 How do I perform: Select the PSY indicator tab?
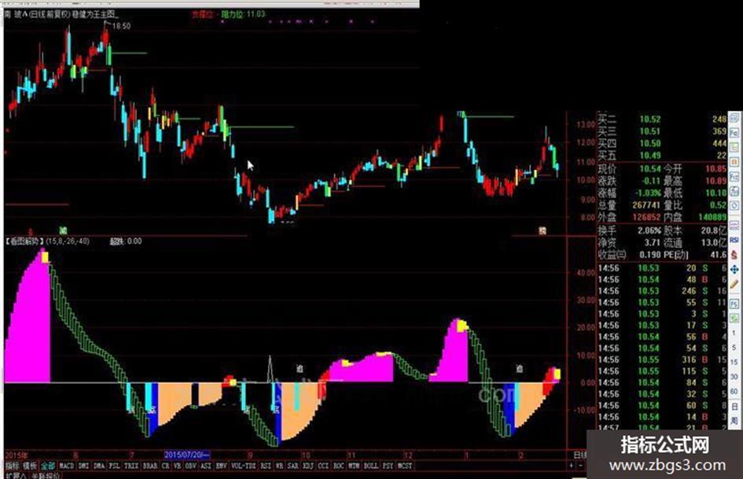coord(388,466)
